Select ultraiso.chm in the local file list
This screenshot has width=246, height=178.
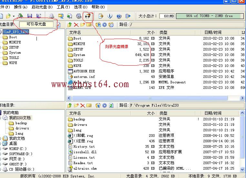[x=85, y=168]
